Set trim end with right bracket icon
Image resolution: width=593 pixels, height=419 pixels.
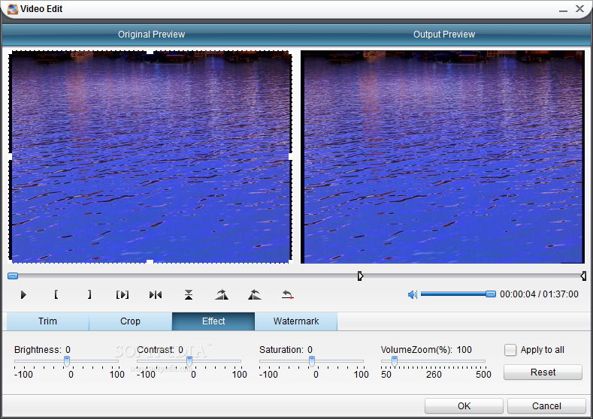(89, 294)
